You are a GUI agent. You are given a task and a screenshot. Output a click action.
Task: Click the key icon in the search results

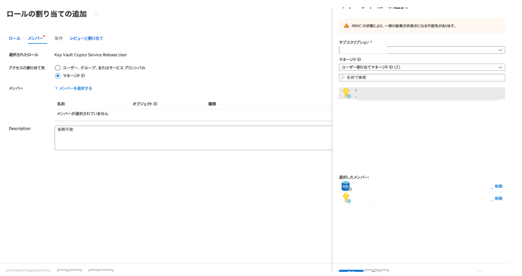(x=346, y=93)
